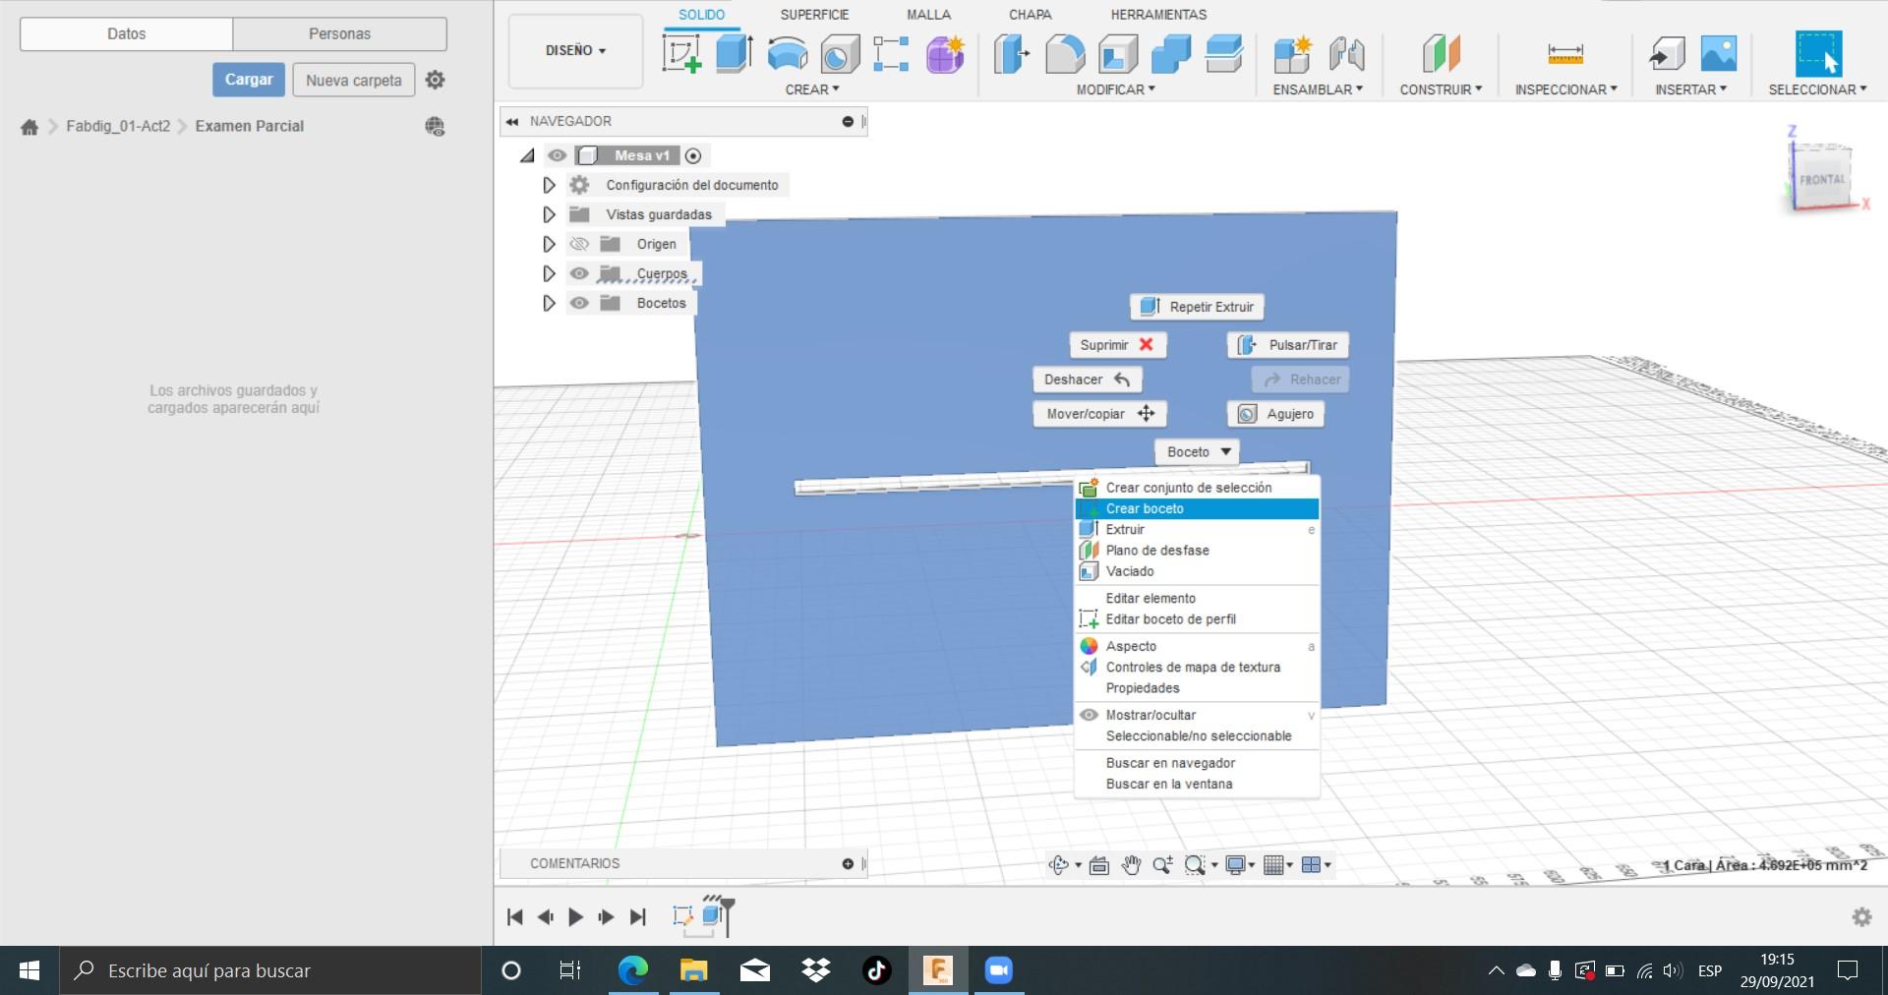The image size is (1888, 995).
Task: Select the Revolve tool icon
Action: coord(787,53)
